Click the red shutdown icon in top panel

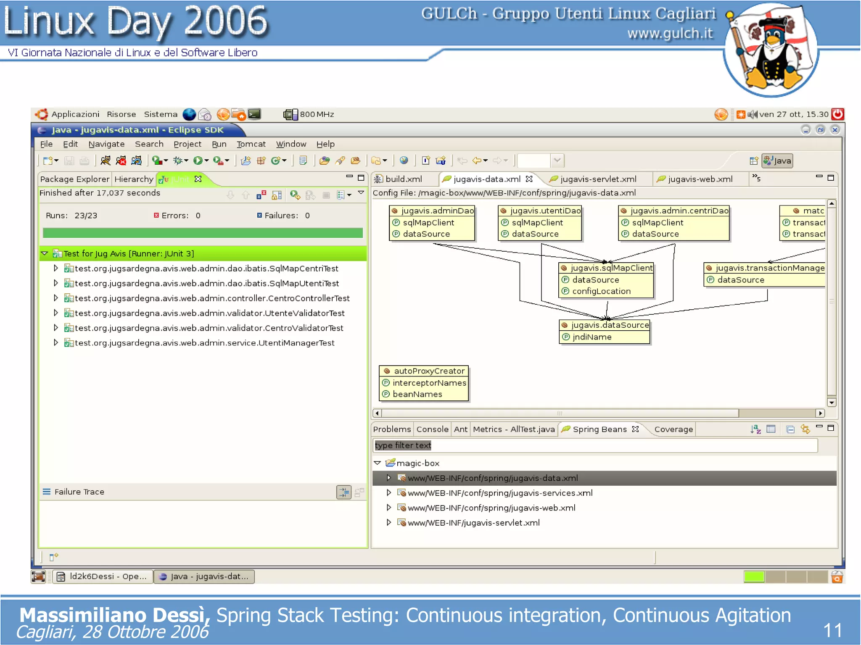pyautogui.click(x=837, y=114)
